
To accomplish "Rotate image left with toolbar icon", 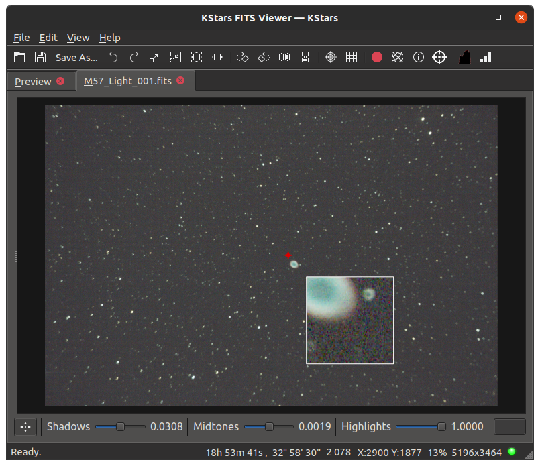I will (x=264, y=57).
